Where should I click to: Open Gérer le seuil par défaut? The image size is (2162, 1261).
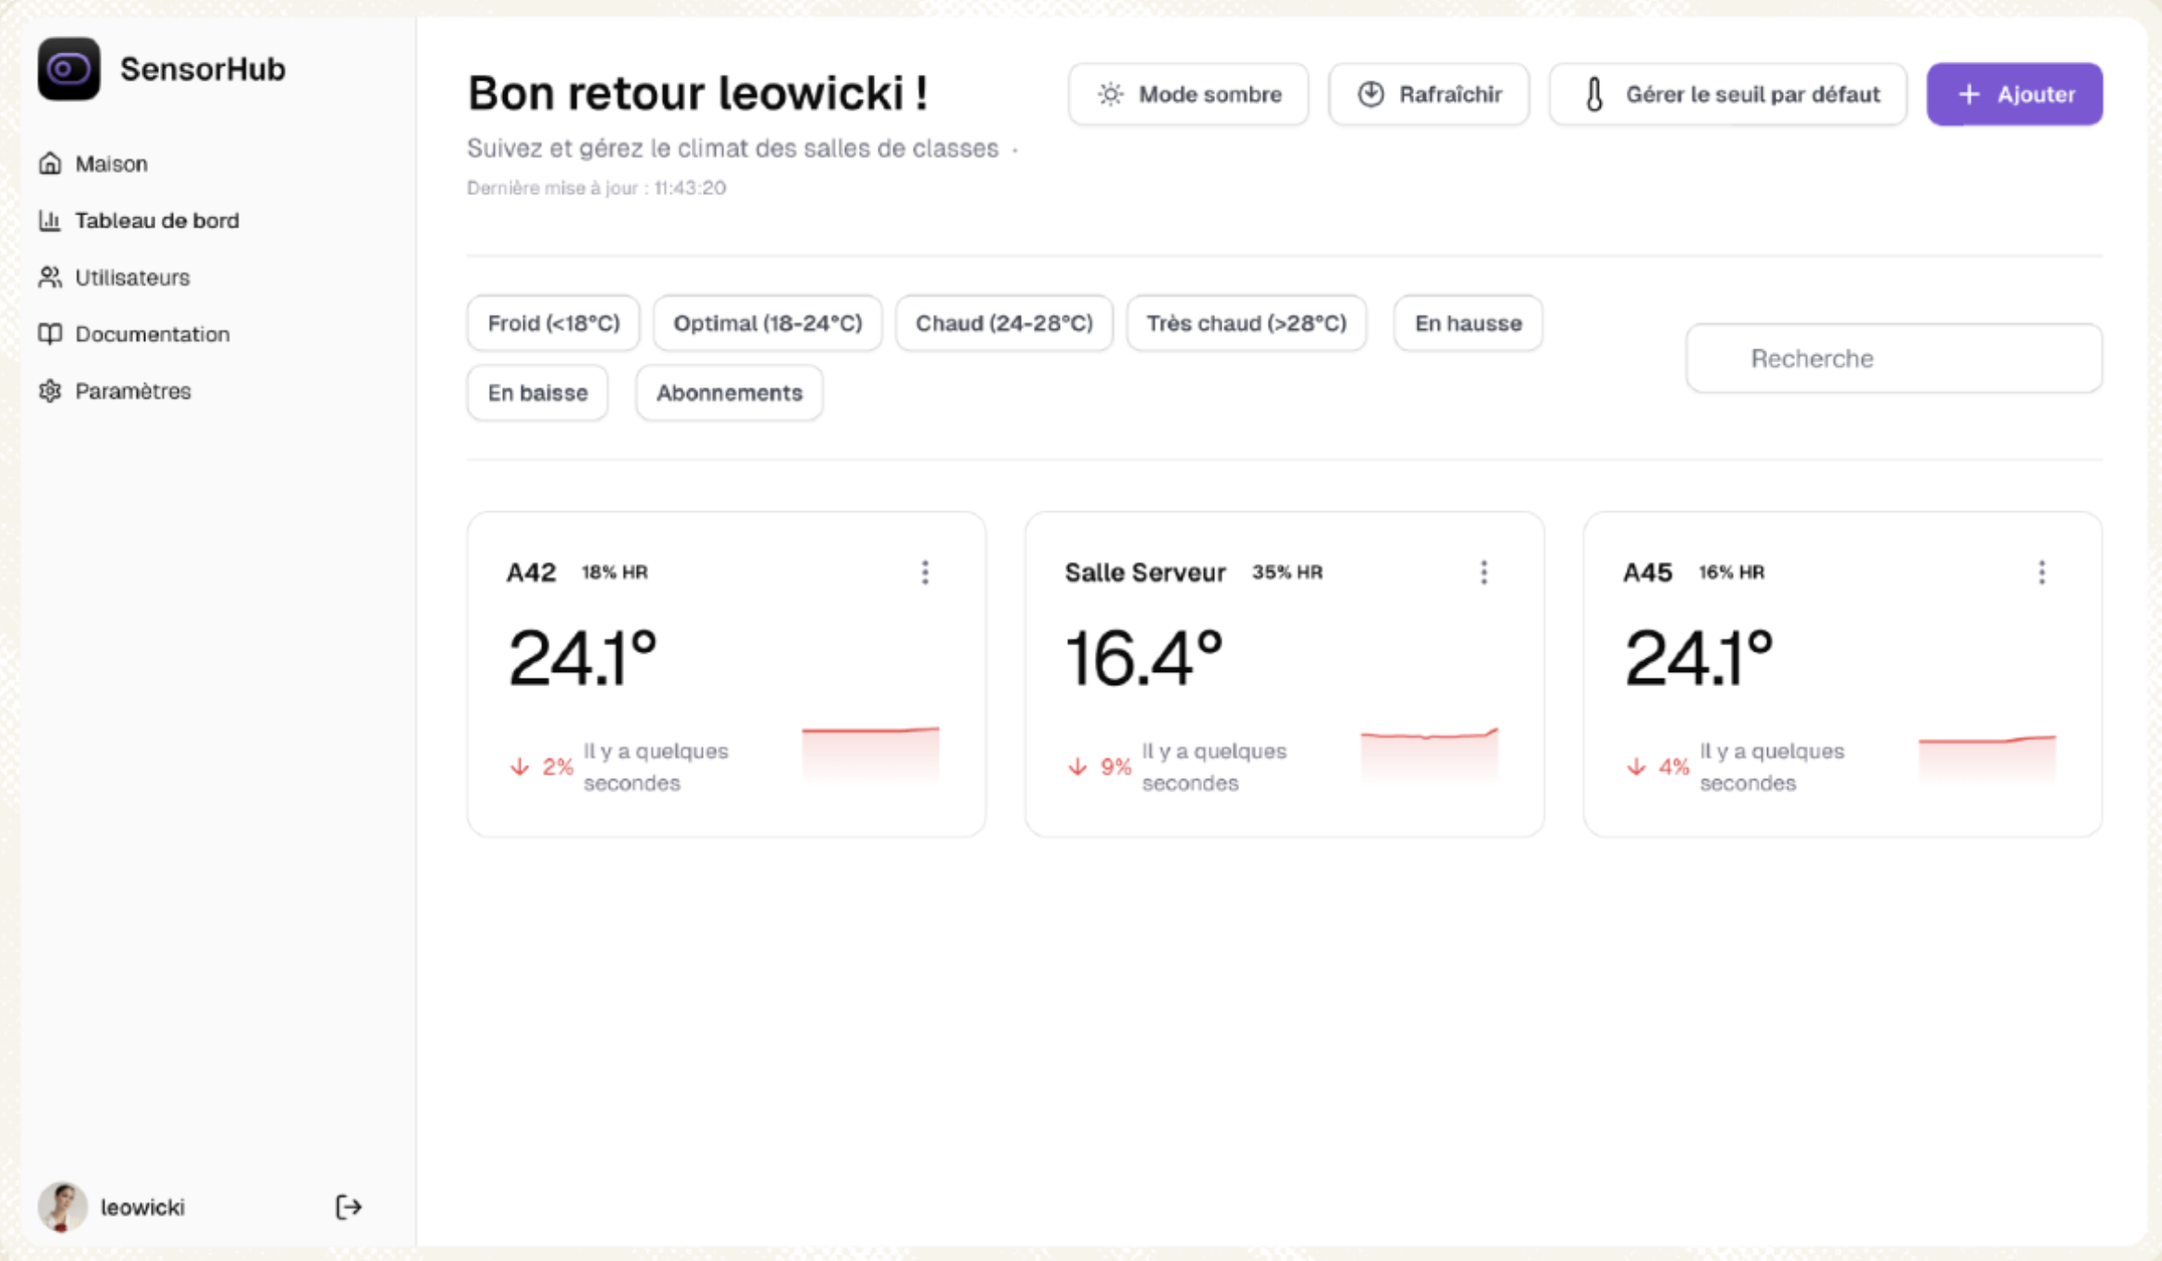[1727, 94]
